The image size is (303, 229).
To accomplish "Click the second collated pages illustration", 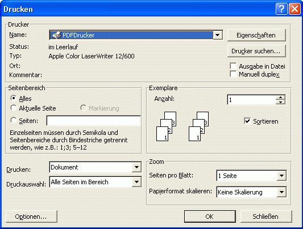I will point(198,126).
